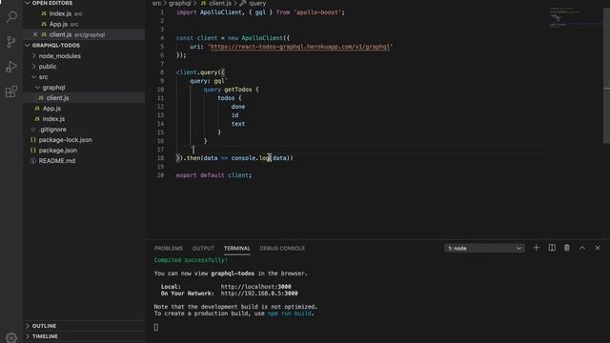Expand the Outline section

(x=44, y=326)
